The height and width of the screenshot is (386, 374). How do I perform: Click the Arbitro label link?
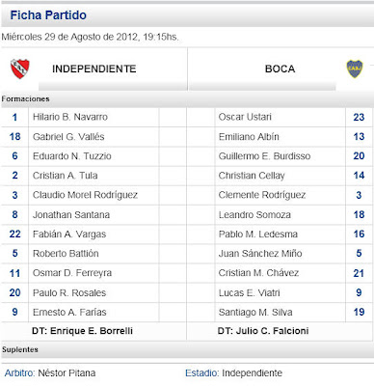tap(19, 372)
